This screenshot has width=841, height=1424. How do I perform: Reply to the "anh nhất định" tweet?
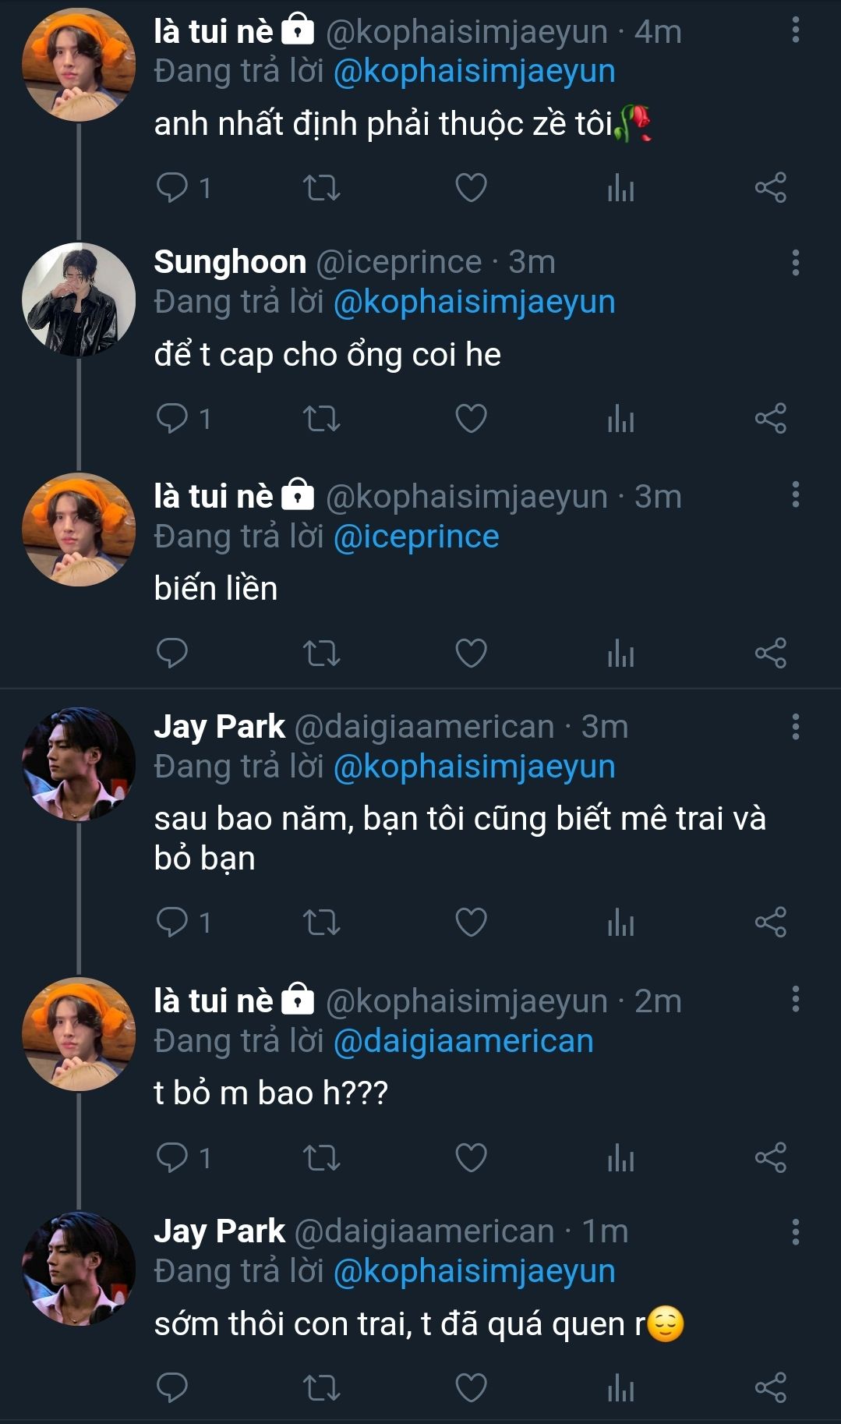click(x=172, y=188)
